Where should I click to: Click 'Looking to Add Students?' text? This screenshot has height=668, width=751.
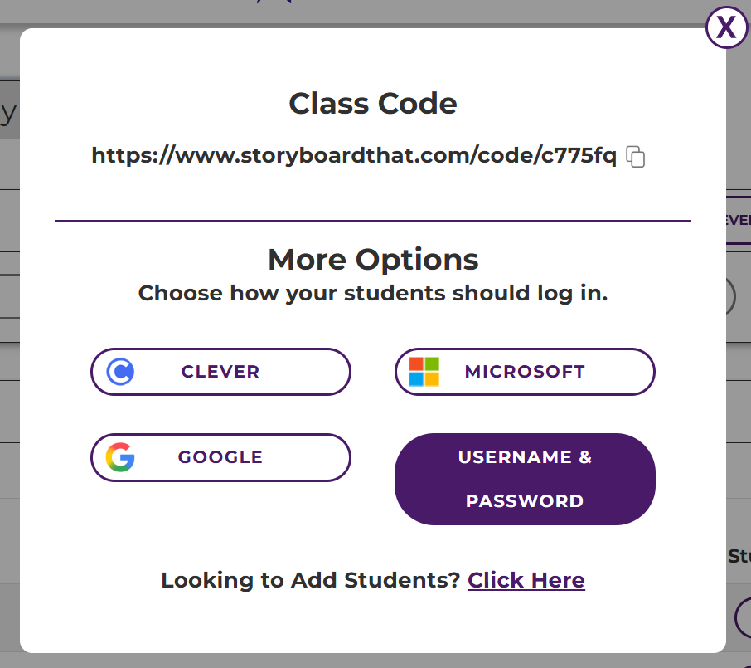tap(310, 580)
